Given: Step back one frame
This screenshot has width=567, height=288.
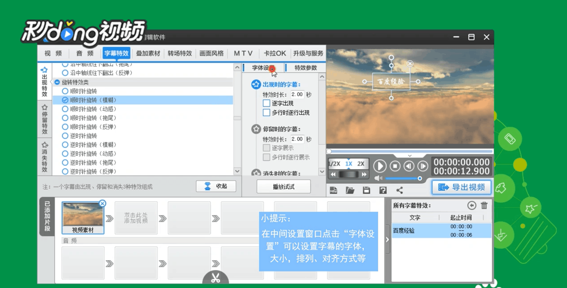Looking at the screenshot, I should (409, 166).
